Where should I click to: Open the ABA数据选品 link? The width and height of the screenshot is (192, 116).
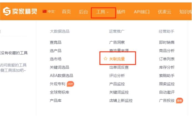tap(62, 75)
